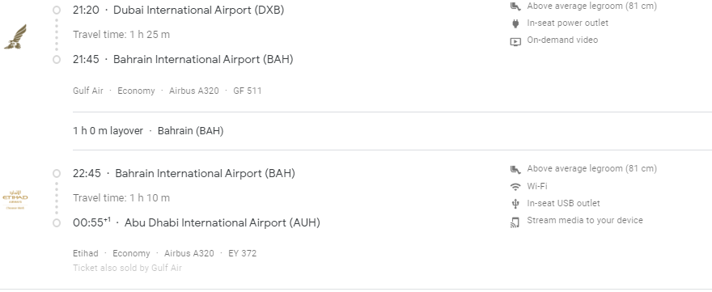Click the Dubai departure circle marker at 21:20
Screen dimensions: 712x292
(x=57, y=10)
